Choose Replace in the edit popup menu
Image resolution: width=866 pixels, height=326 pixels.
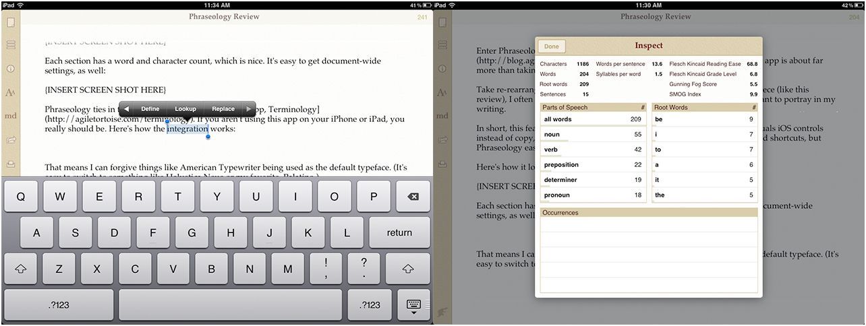pyautogui.click(x=223, y=108)
